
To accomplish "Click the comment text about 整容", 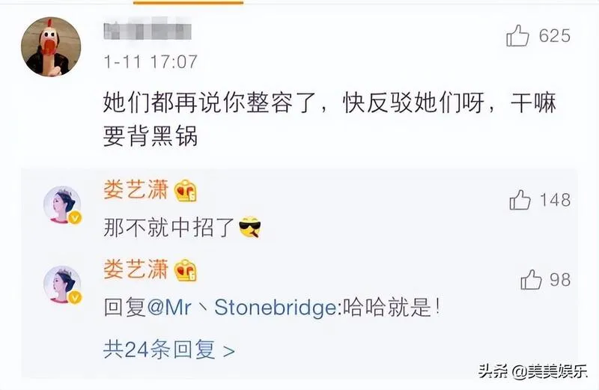I will (x=329, y=119).
